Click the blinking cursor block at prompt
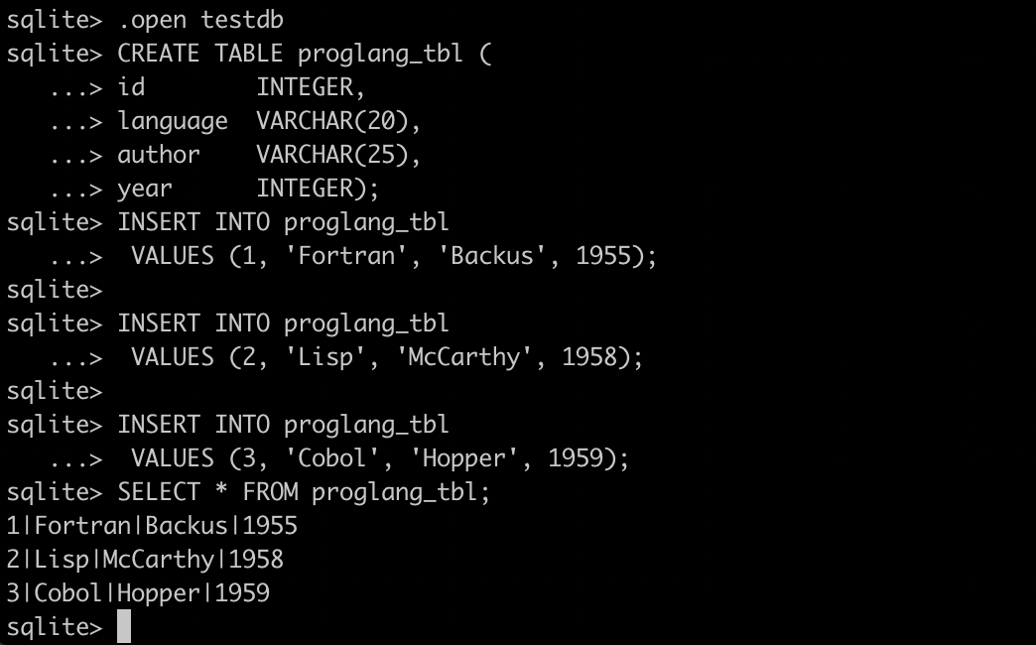1036x645 pixels. point(124,626)
